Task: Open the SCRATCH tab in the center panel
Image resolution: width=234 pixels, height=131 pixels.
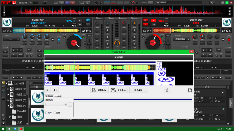Action: tap(123, 18)
